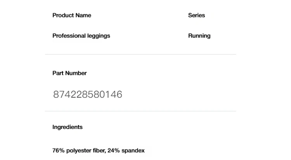The image size is (291, 160).
Task: Click the leading 8742 digits of part number
Action: [64, 94]
